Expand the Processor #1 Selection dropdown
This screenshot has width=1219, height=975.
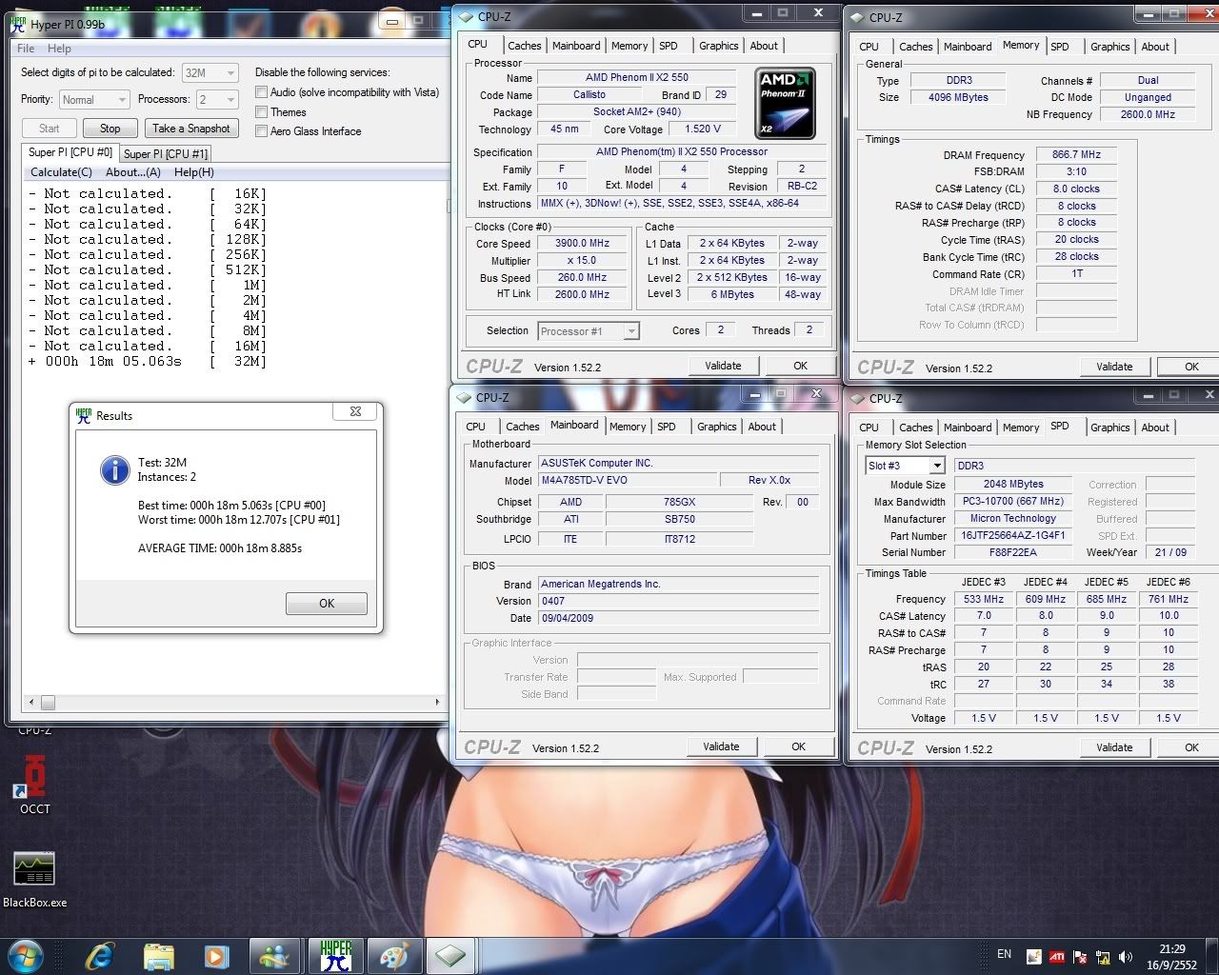point(630,331)
